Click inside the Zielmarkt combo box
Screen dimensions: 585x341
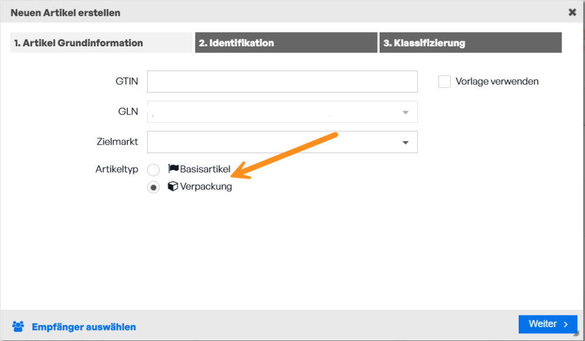[282, 142]
